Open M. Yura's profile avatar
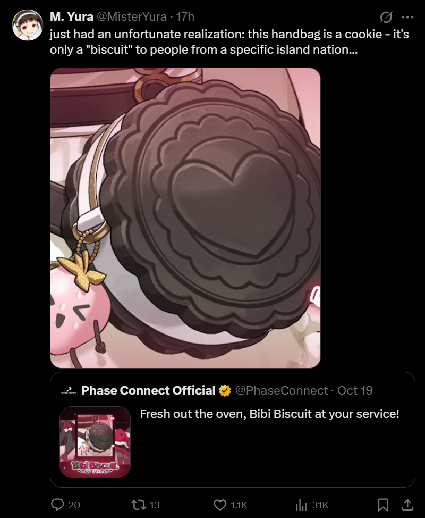 [x=28, y=25]
